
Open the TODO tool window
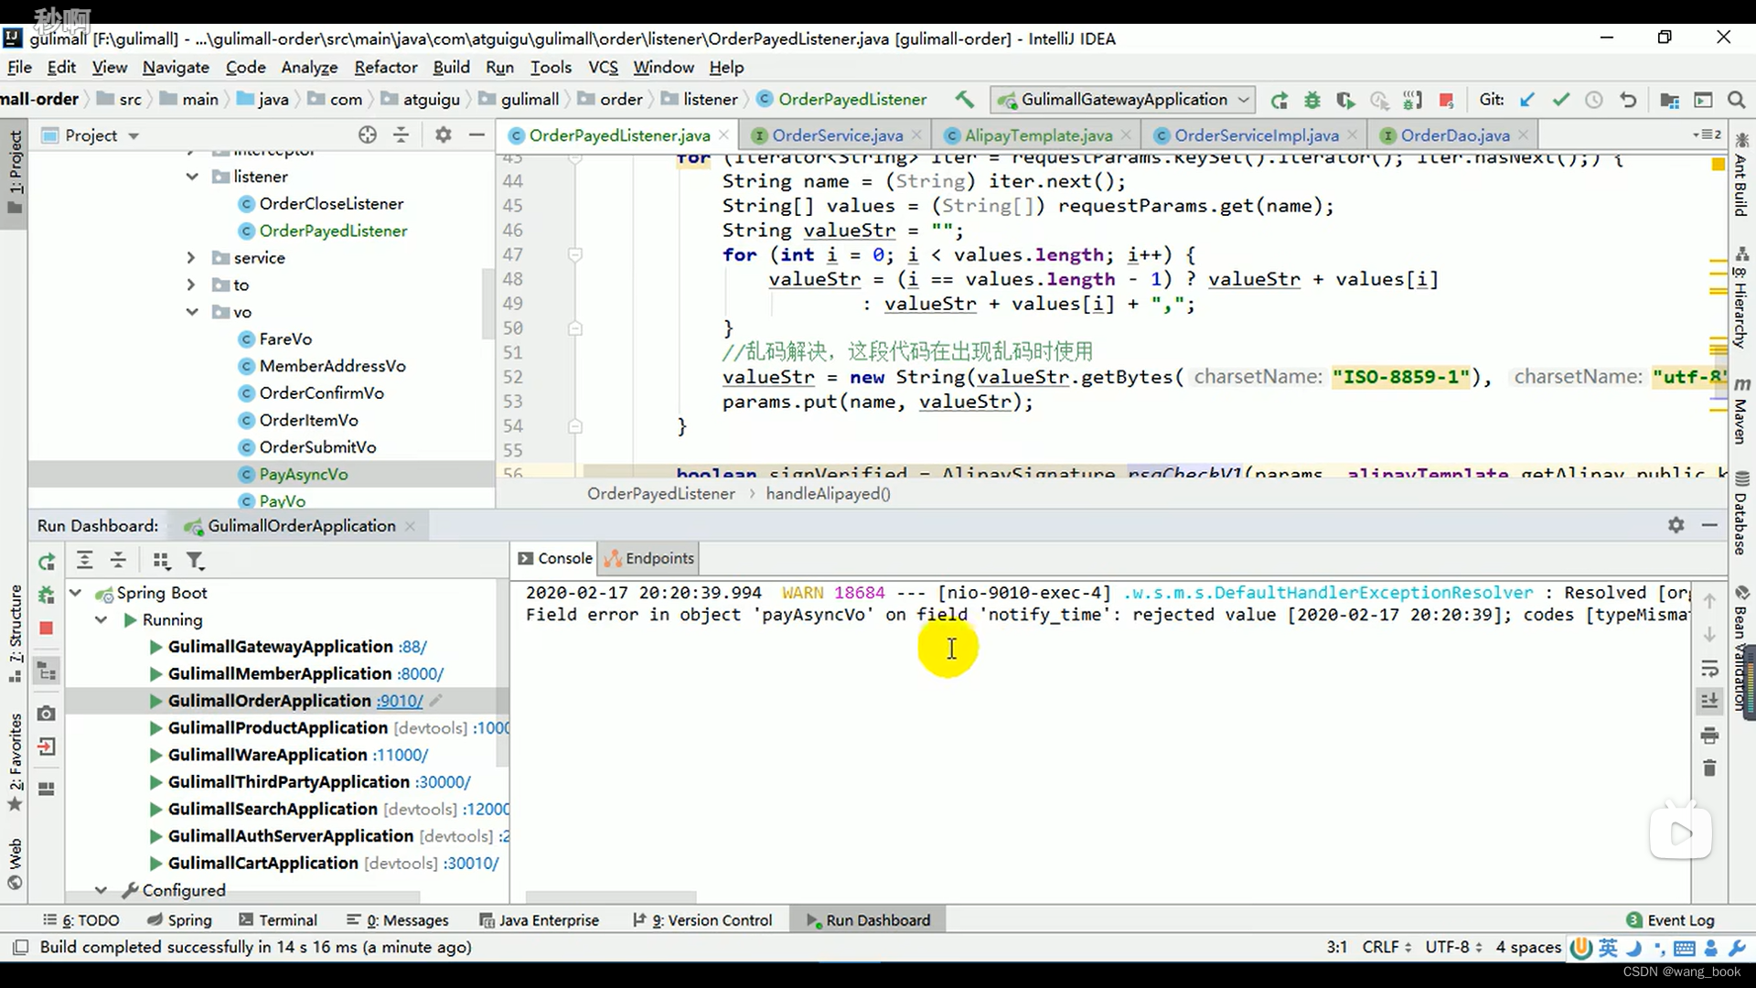(x=80, y=920)
